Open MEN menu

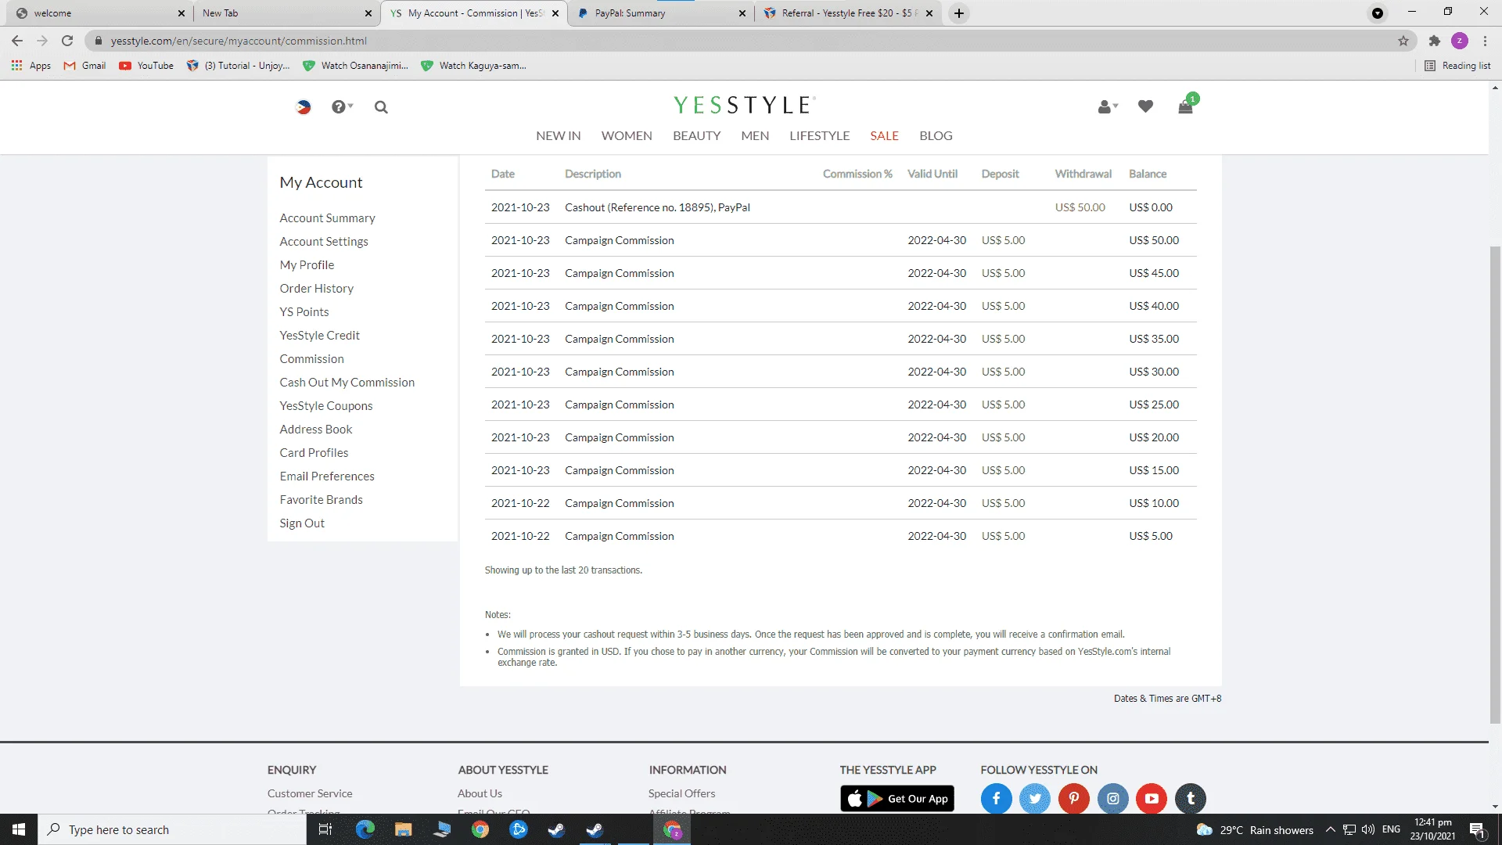(x=755, y=136)
